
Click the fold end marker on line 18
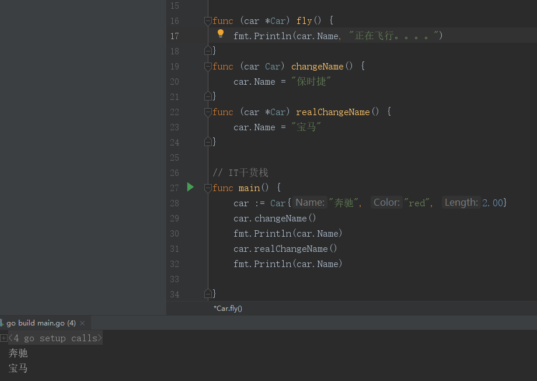[208, 51]
